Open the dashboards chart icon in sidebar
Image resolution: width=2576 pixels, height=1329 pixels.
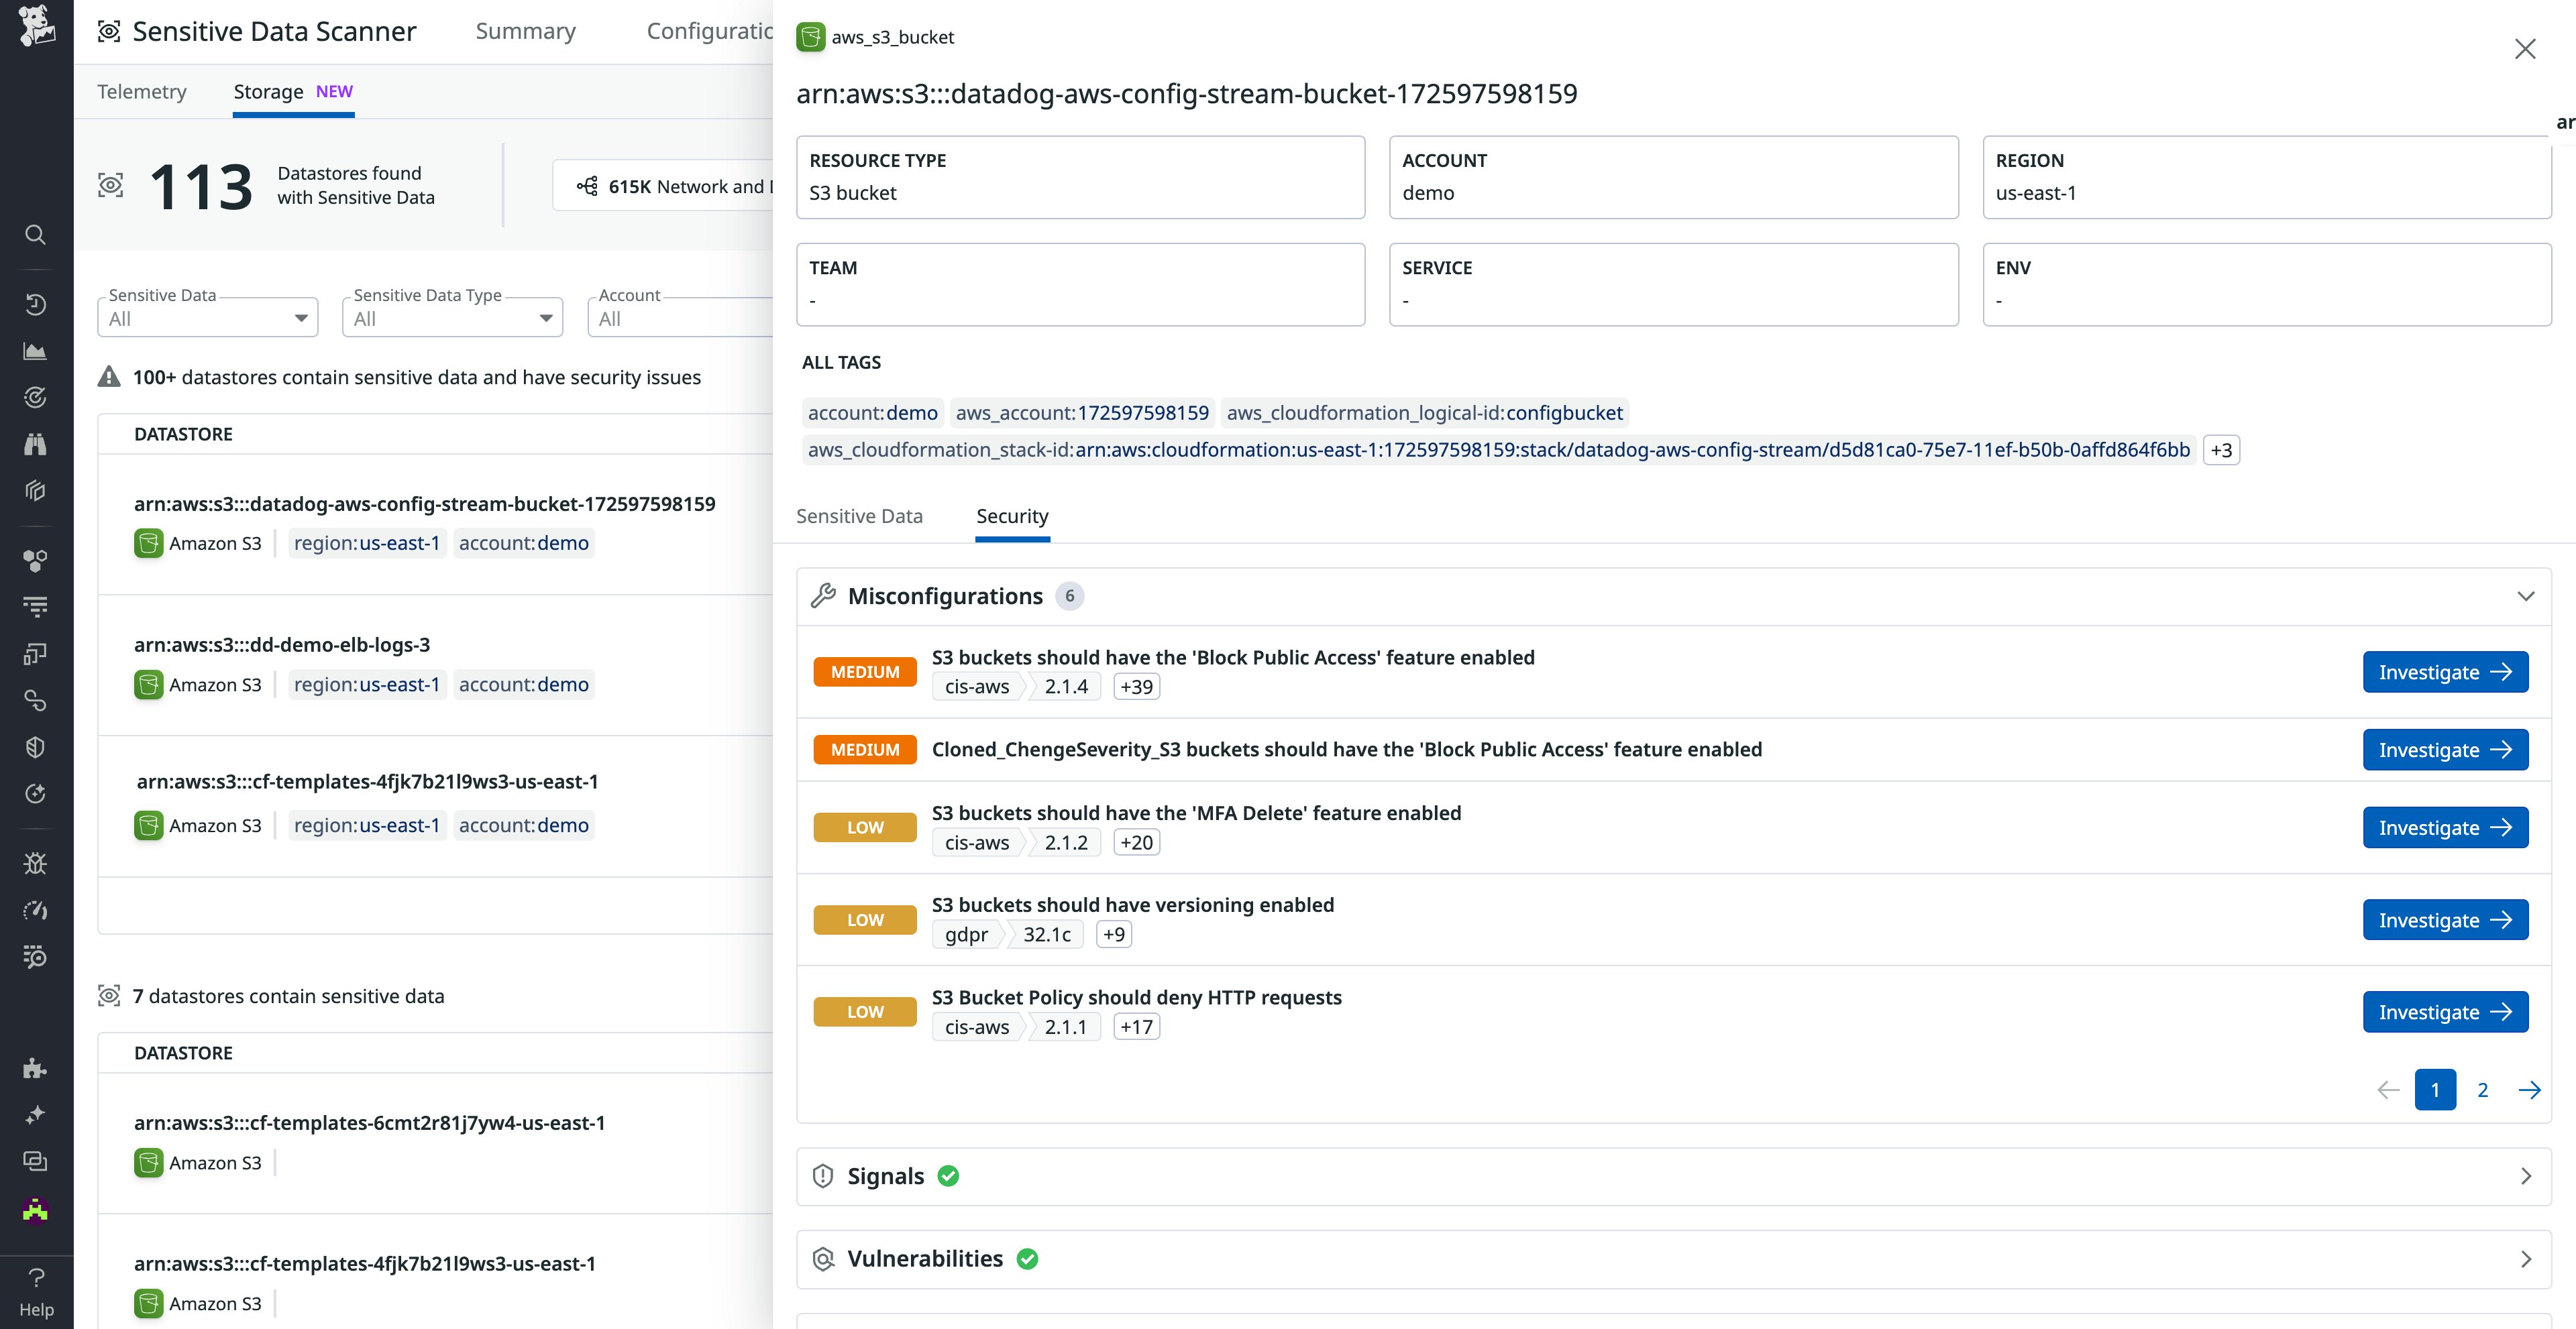(35, 351)
